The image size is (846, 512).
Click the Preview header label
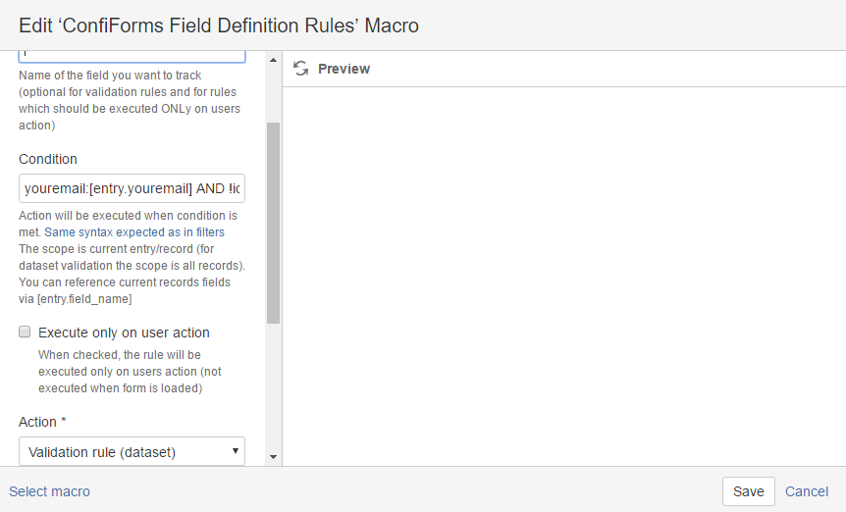point(344,69)
